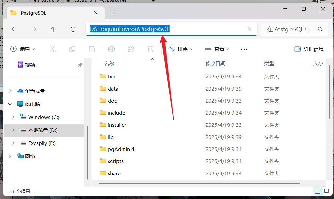This screenshot has height=199, width=334.
Task: Click the horizontal scrollbar of file list
Action: pos(199,183)
